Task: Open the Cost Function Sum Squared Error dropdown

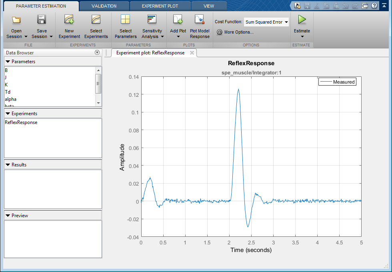Action: click(266, 22)
